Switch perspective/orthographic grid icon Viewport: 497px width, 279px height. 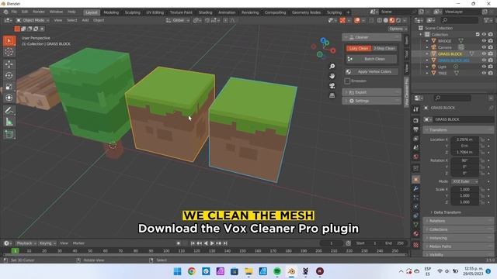[332, 95]
